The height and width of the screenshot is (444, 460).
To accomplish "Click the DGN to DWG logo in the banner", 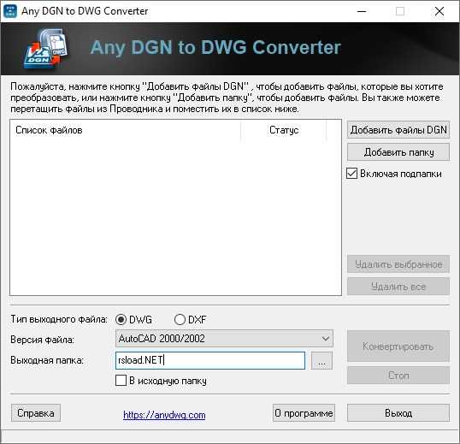I will click(46, 49).
